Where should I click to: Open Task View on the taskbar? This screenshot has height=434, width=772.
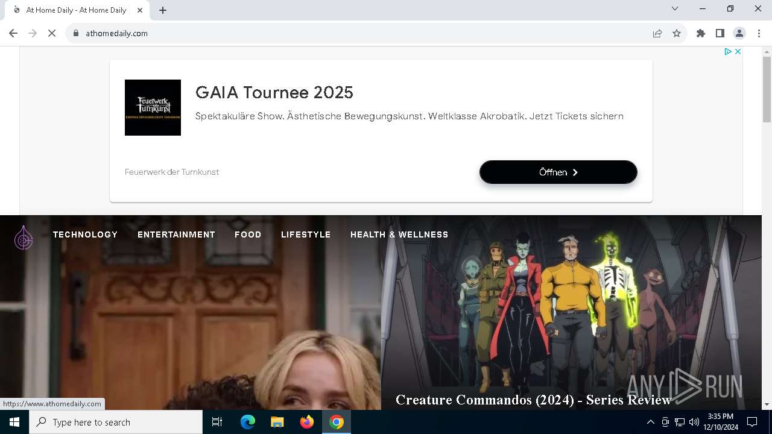(217, 422)
